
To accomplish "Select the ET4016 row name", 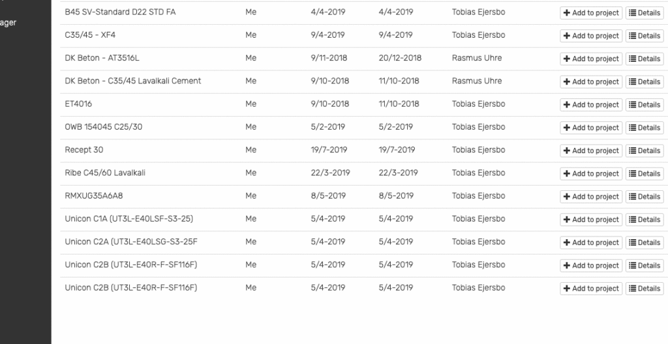I will pos(78,104).
